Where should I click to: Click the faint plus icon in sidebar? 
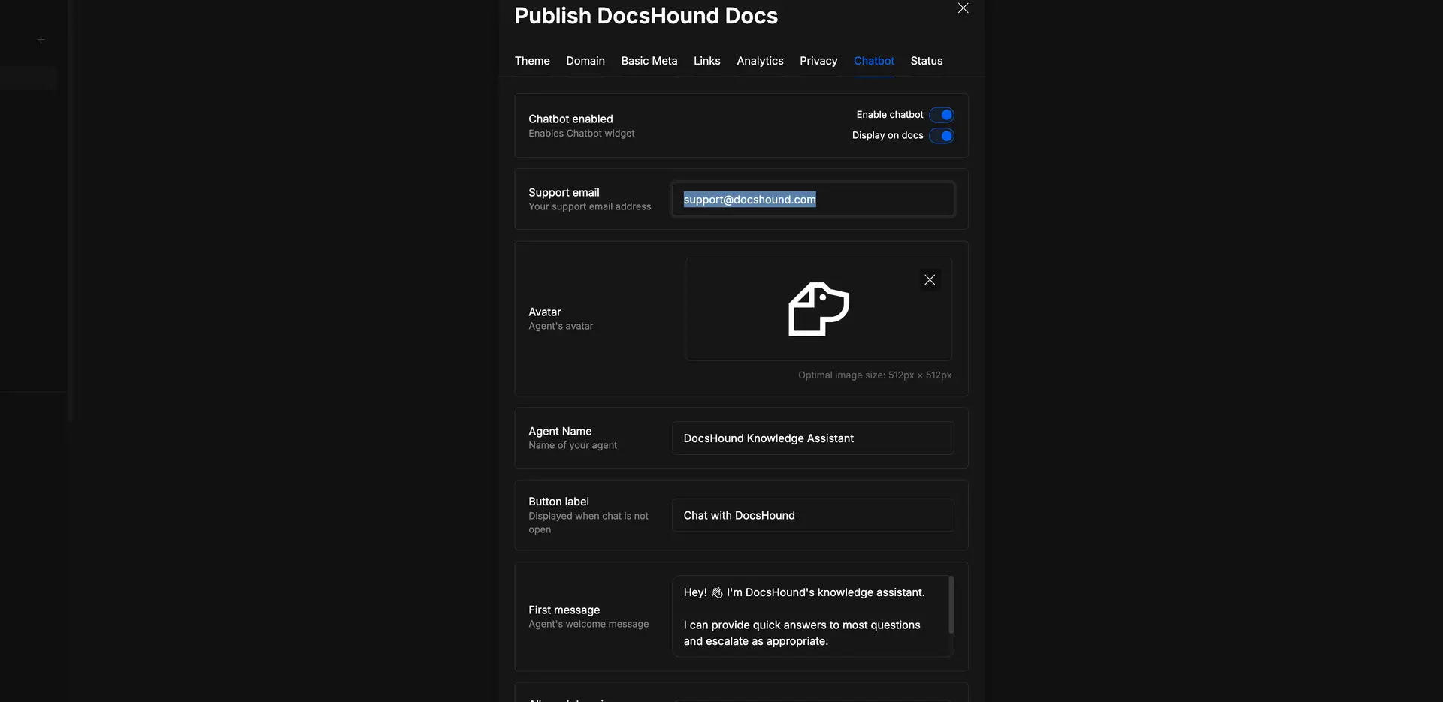41,39
